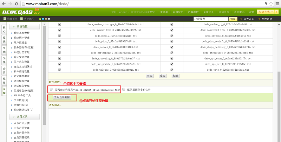281x142 pixels.
Task: Uncheck the dede_payment backup file checkbox
Action: (172, 36)
